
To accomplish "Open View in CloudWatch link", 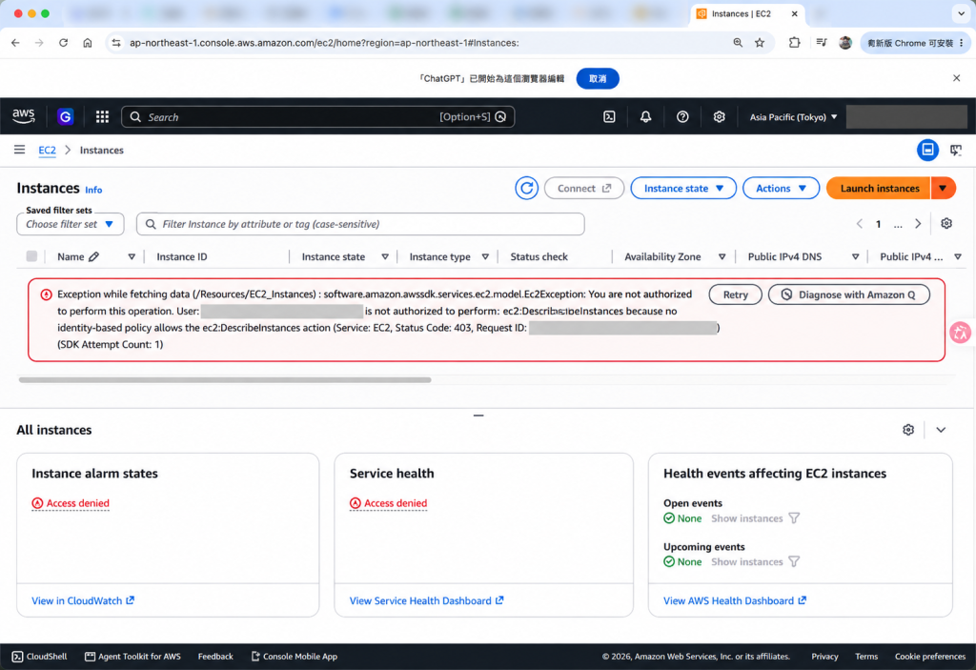I will [x=83, y=600].
